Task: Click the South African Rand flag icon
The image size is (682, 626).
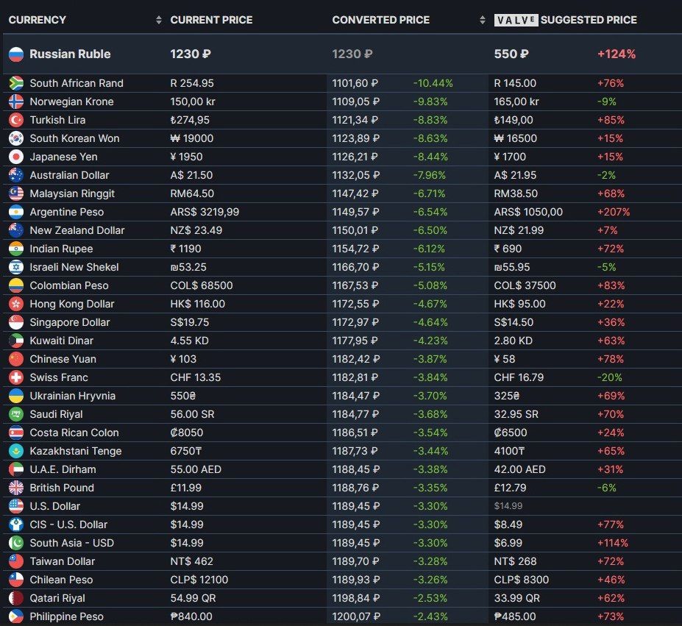Action: 16,83
